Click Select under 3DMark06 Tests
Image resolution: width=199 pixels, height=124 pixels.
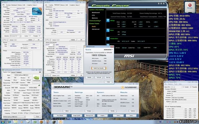(67, 111)
